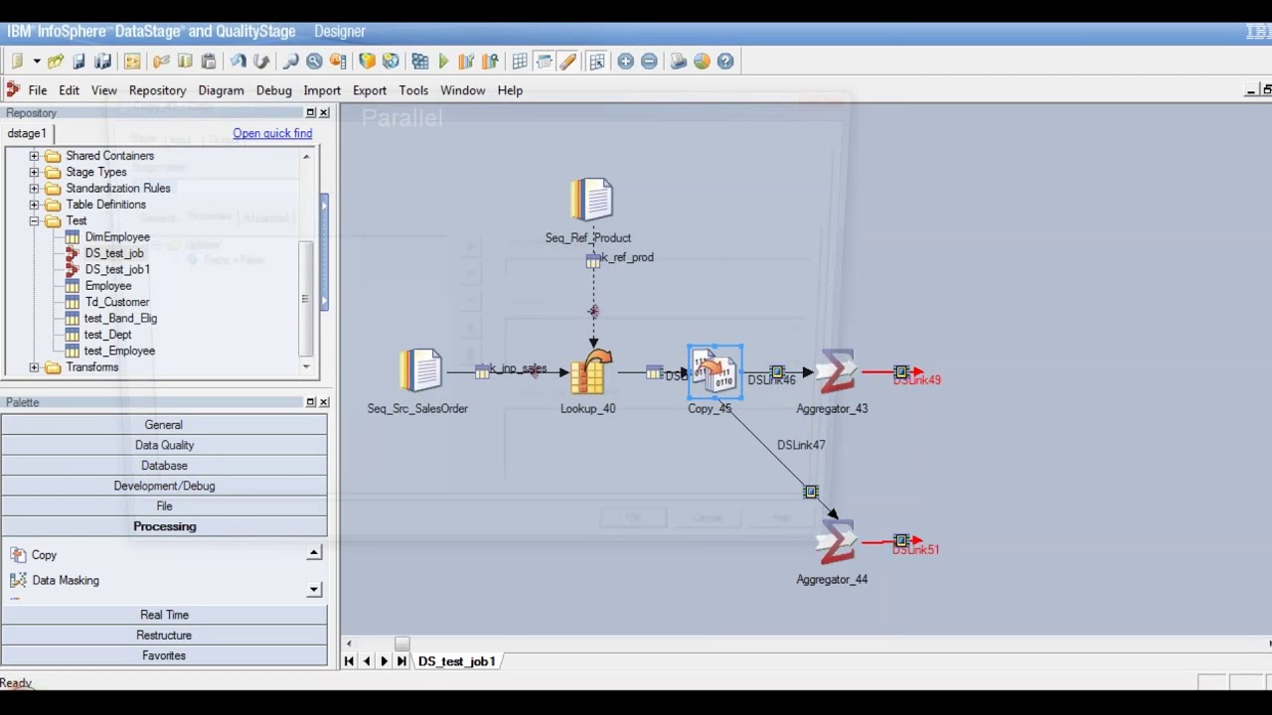Open the General palette section

pyautogui.click(x=164, y=425)
